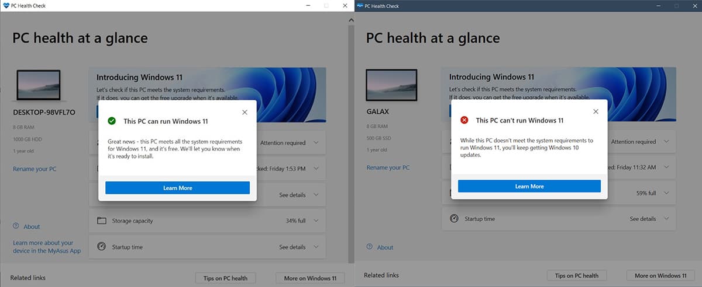Expand Startup time details in the GALAX window
Viewport: 702px width, 287px height.
667,219
